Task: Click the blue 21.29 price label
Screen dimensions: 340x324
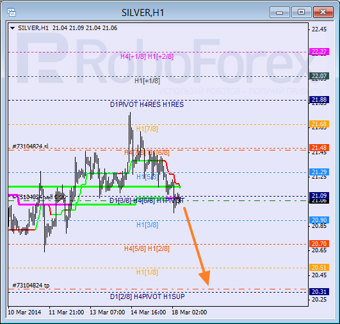Action: [319, 172]
